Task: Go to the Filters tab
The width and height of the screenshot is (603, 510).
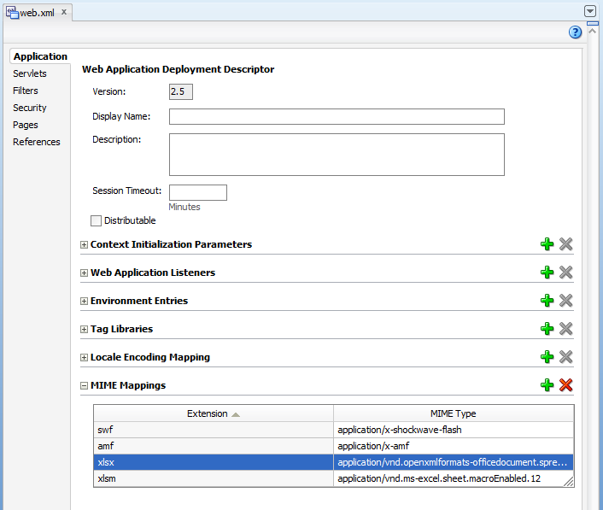Action: (26, 91)
